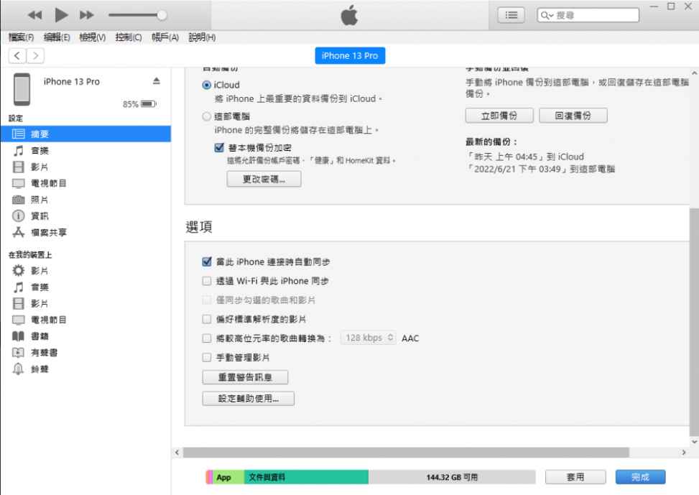Screen dimensions: 699x495
Task: Toggle 替本機備份加密 checkbox
Action: [219, 147]
